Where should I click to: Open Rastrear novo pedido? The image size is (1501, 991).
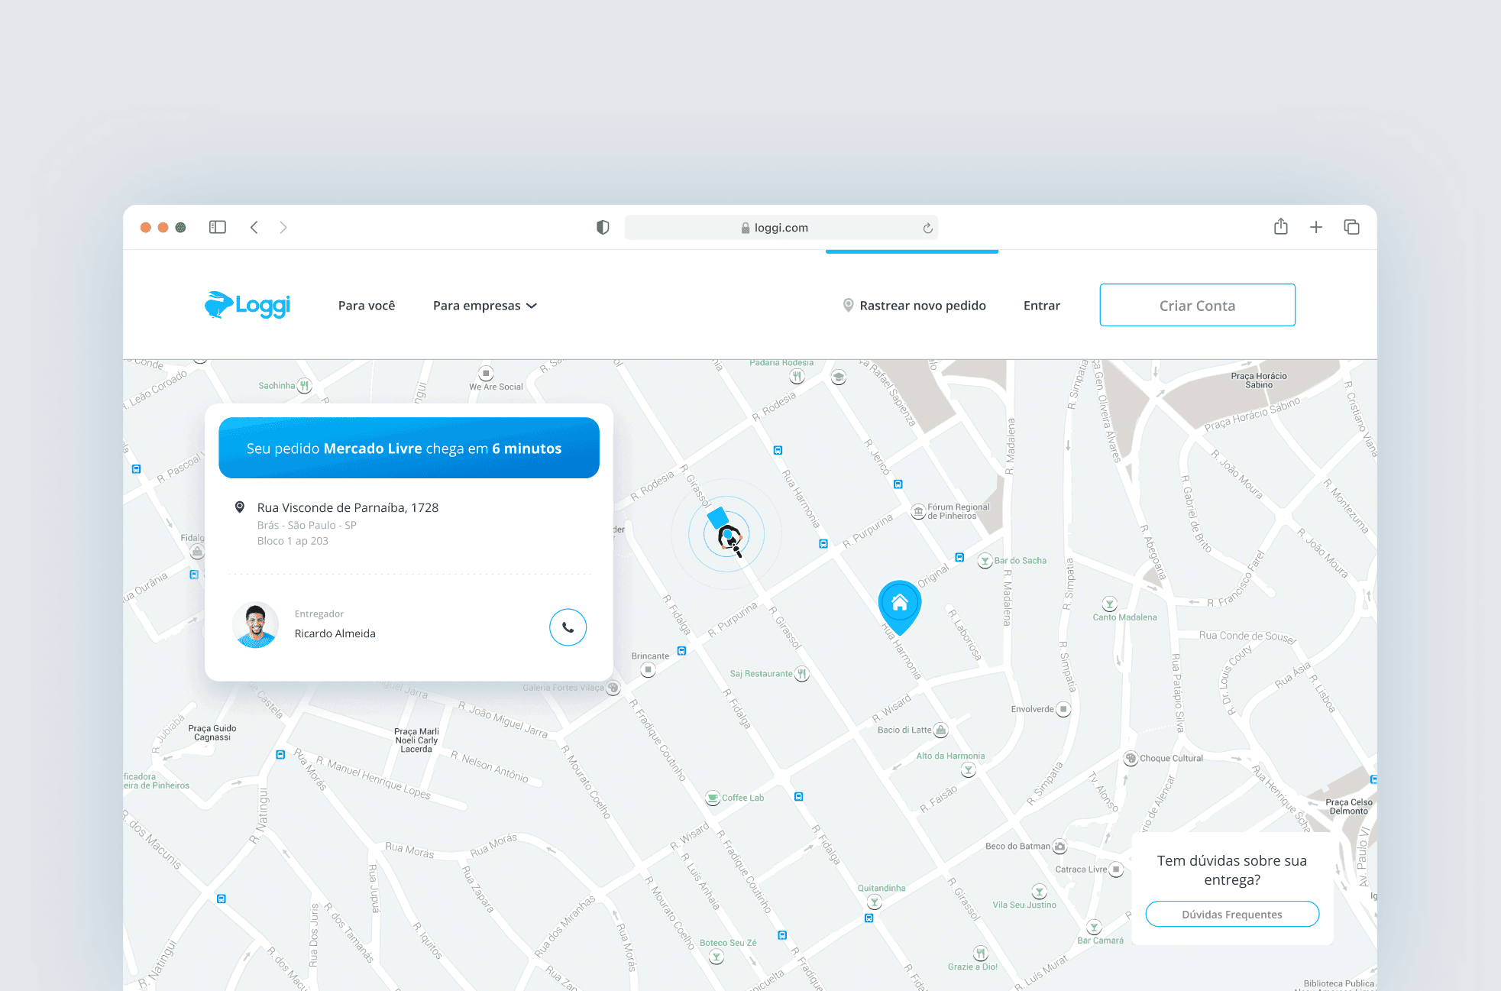click(x=914, y=306)
